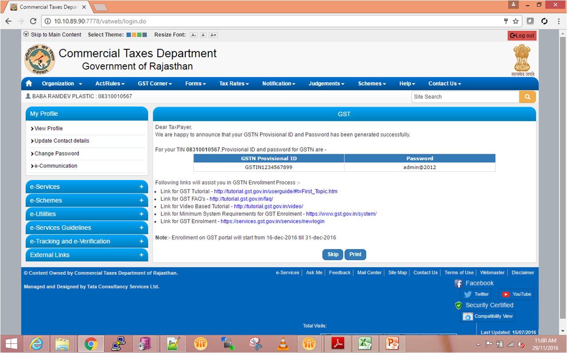Image resolution: width=567 pixels, height=353 pixels.
Task: Click the Home icon in navigation bar
Action: [29, 83]
